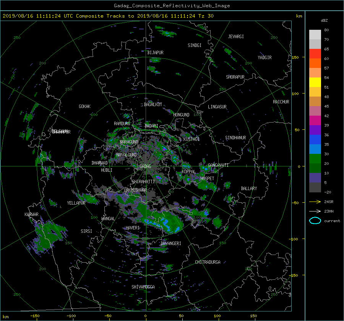Click the SINDGI city label
Viewport: 344px width, 321px height.
tap(195, 45)
